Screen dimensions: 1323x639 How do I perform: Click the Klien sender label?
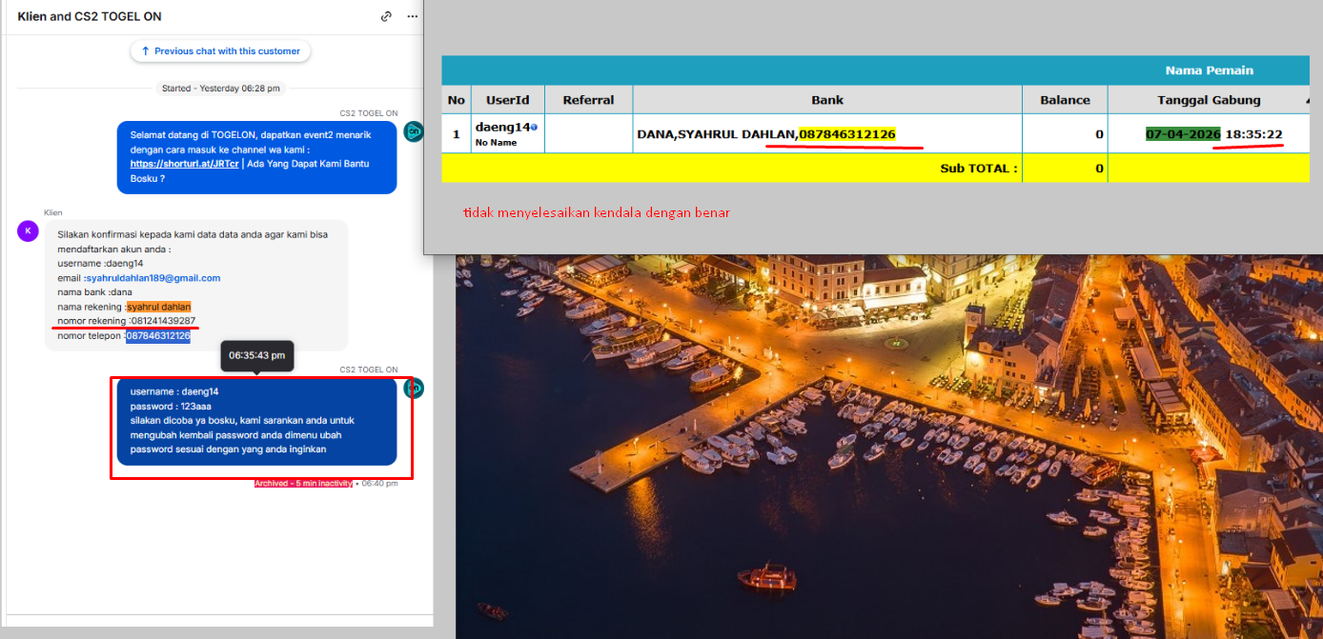pos(52,212)
